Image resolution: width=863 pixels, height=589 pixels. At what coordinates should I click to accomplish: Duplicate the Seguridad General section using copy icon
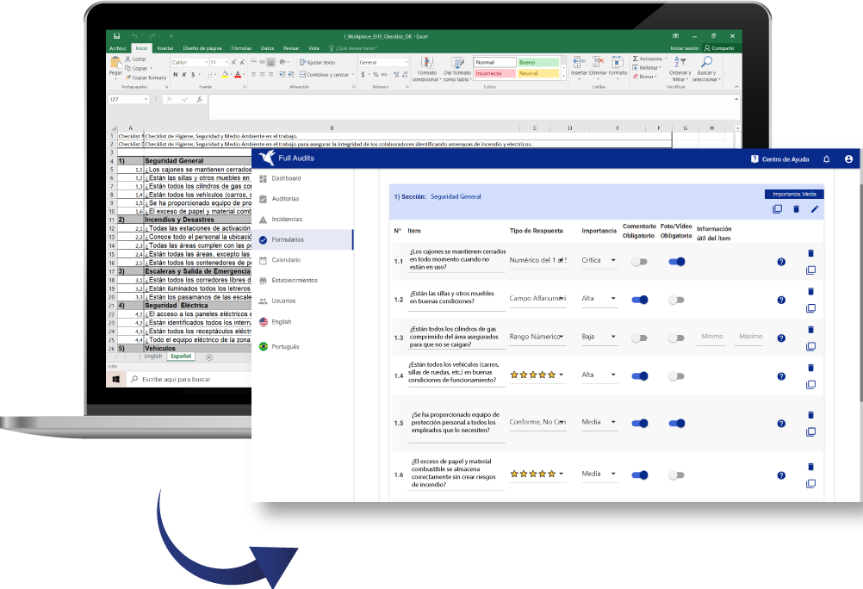click(x=777, y=209)
